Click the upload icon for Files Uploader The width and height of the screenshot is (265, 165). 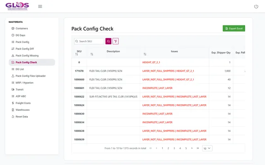[13, 76]
